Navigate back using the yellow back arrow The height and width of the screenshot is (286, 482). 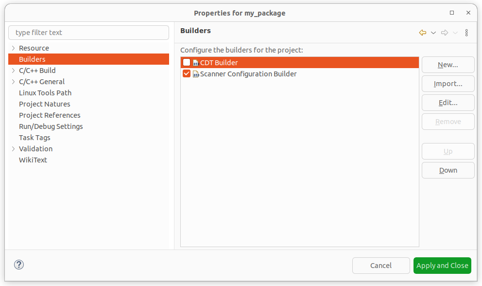tap(422, 32)
